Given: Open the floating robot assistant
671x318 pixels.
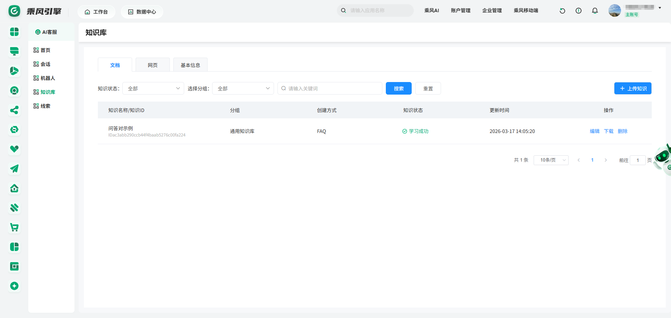Looking at the screenshot, I should 663,158.
